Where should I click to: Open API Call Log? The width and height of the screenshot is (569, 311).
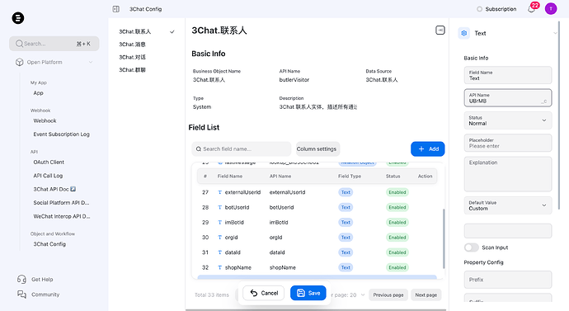(x=48, y=176)
